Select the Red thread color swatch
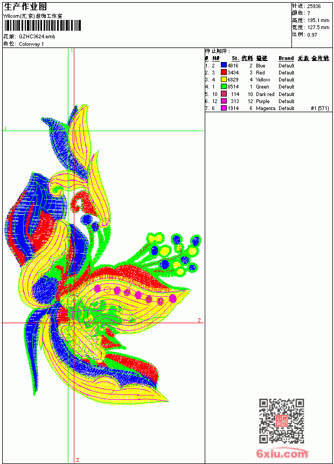The image size is (334, 464). [224, 72]
